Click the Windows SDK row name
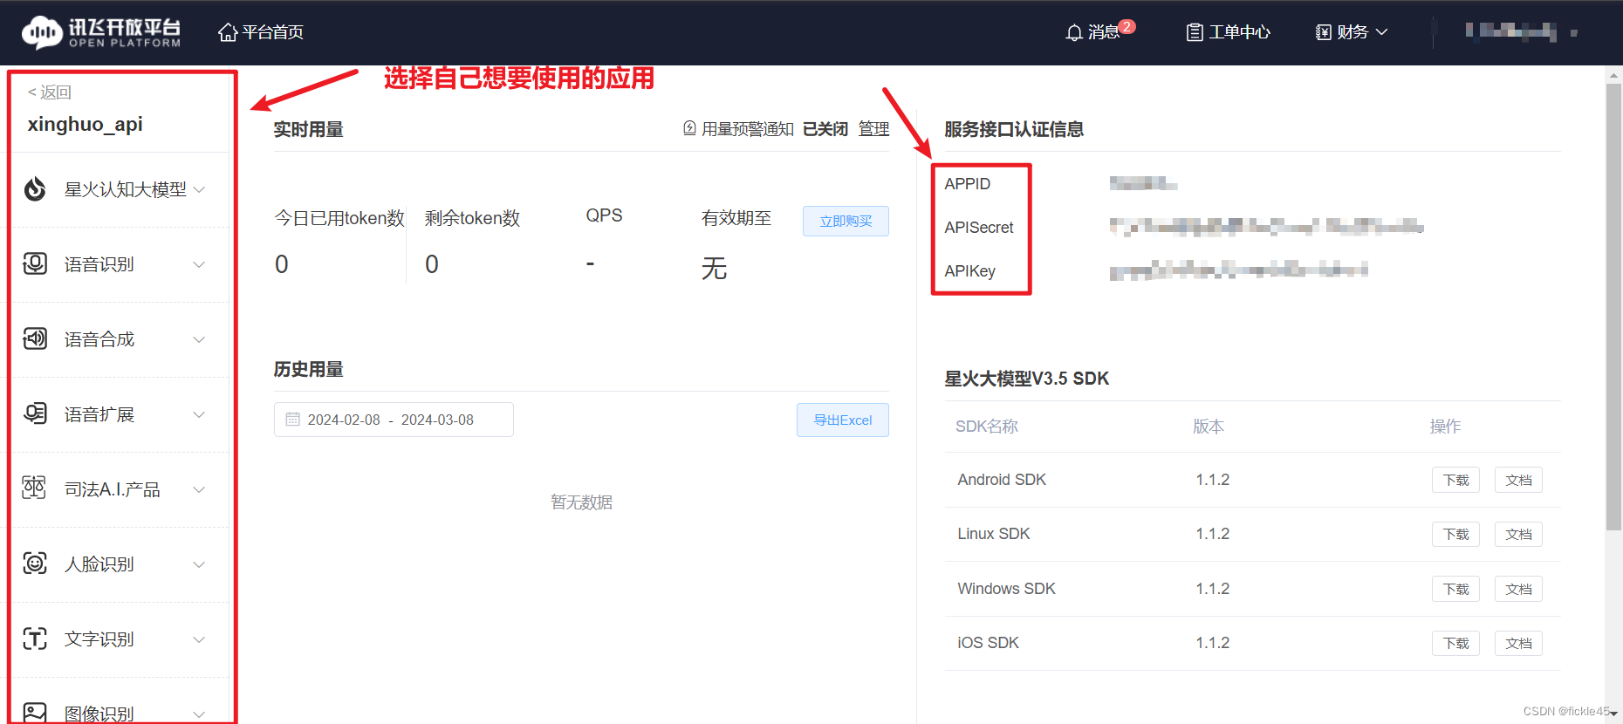Image resolution: width=1623 pixels, height=724 pixels. (1006, 589)
